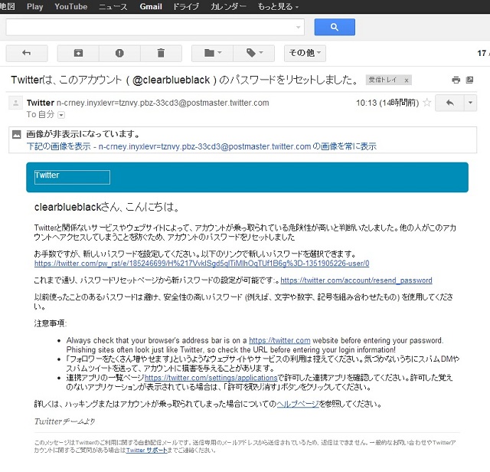Click the sender name Twitter
This screenshot has height=472, width=490.
[41, 103]
